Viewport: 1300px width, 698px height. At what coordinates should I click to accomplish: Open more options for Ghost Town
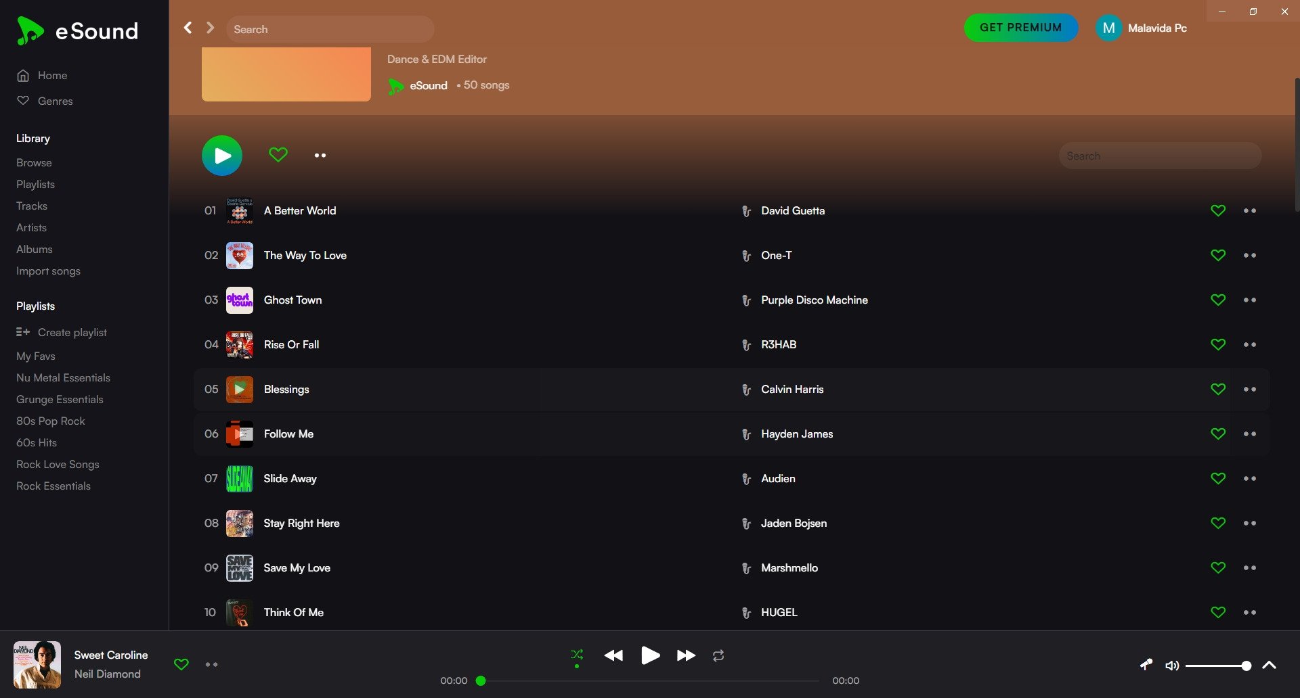[1250, 300]
